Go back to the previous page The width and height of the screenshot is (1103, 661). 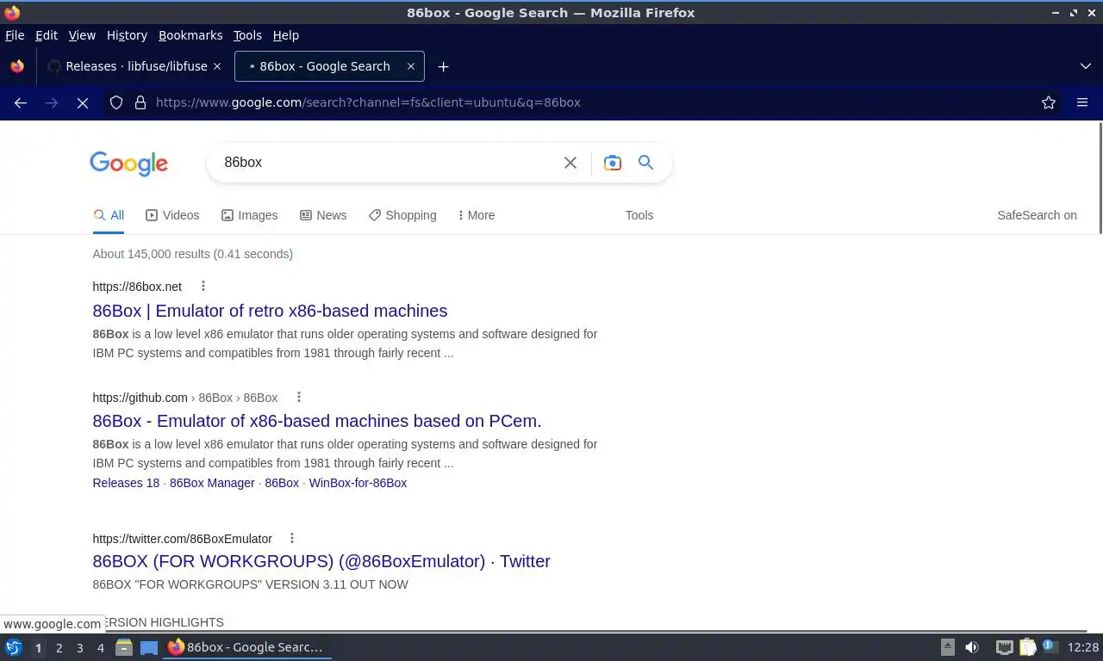[21, 102]
